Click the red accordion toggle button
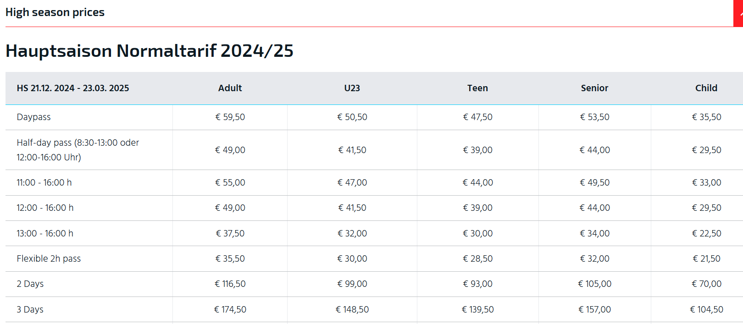The image size is (743, 324). [x=738, y=13]
